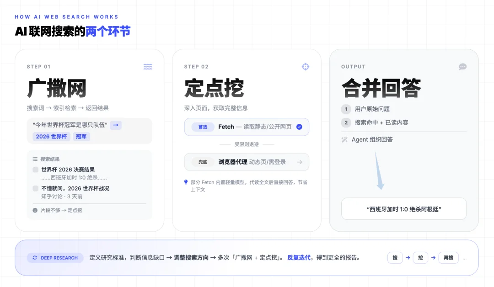494x287 pixels.
Task: Click the refresh icon in Deep Research badge
Action: [x=35, y=258]
